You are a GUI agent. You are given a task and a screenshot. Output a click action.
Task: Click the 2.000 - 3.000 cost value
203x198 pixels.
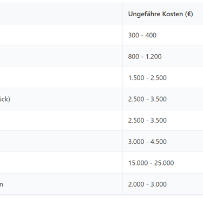coord(147,184)
